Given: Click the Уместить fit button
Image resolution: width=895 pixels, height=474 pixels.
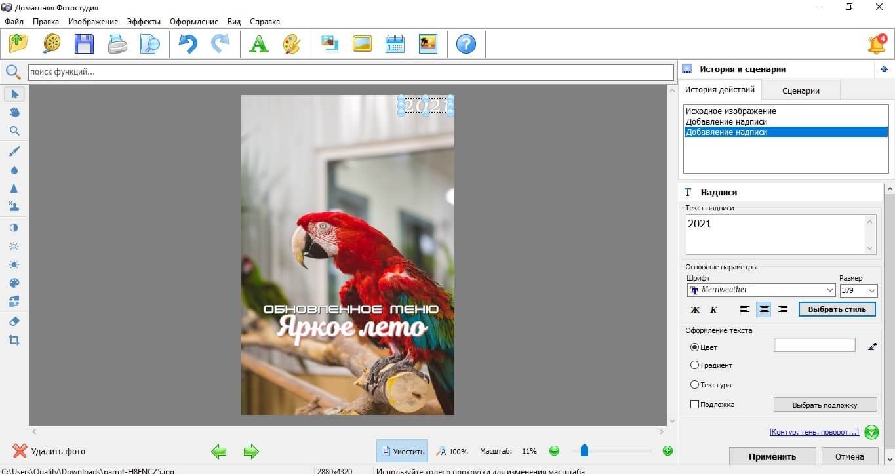Looking at the screenshot, I should pyautogui.click(x=402, y=451).
